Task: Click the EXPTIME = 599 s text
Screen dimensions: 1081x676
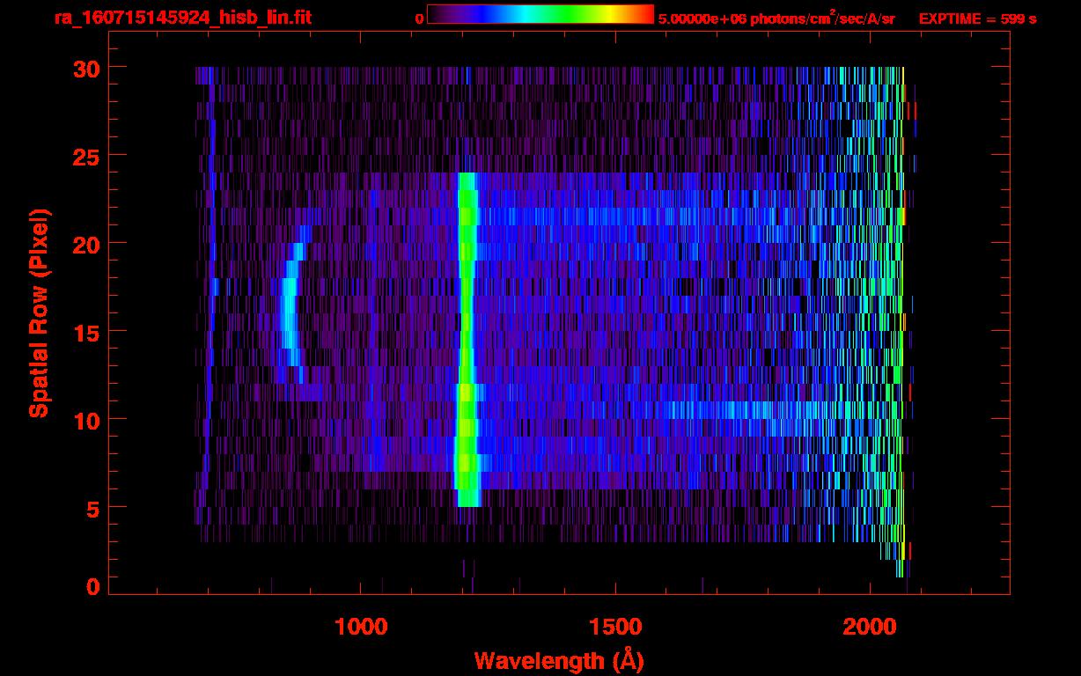Action: [x=977, y=18]
